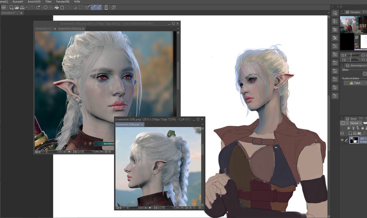Switch to Vasdraxlae tab in reference window
The image size is (367, 218).
45,29
